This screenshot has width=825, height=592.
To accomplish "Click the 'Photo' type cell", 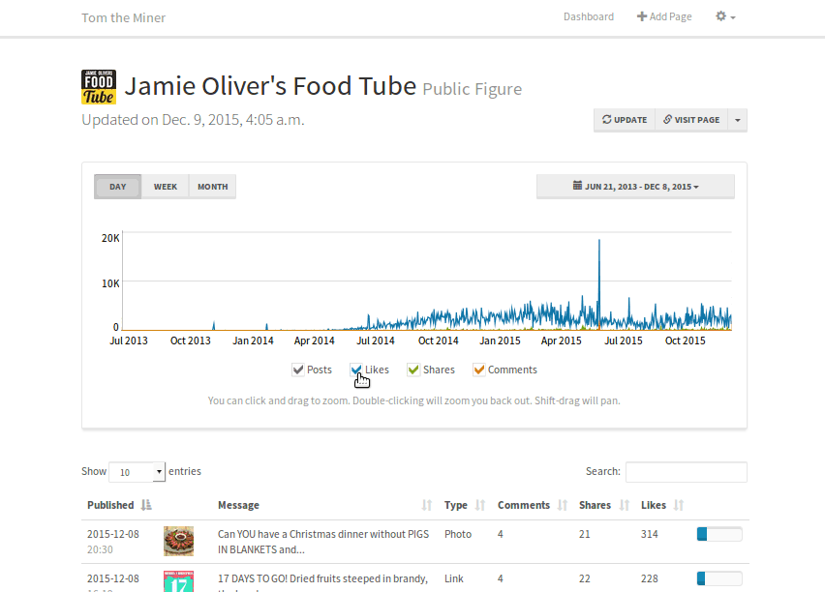I will [458, 534].
